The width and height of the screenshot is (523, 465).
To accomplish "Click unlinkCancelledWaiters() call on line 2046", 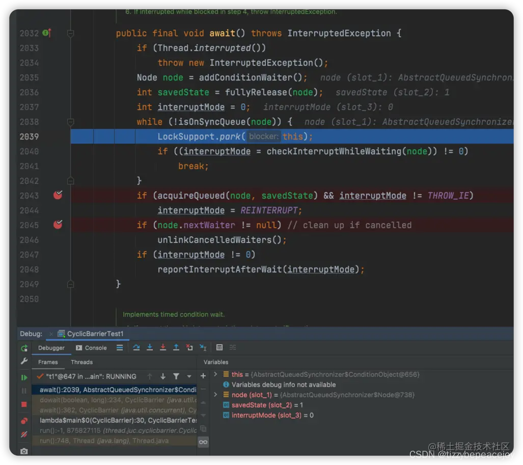I will [220, 240].
